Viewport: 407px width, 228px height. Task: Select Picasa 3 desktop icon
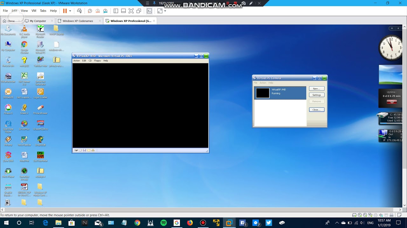(8, 109)
